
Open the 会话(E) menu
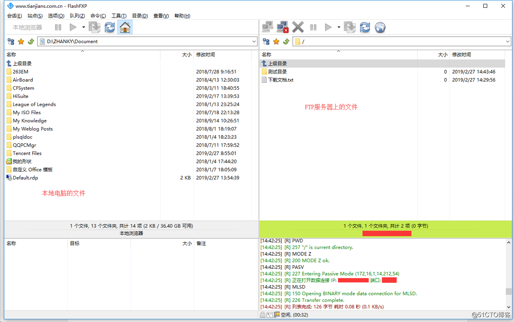click(x=14, y=16)
